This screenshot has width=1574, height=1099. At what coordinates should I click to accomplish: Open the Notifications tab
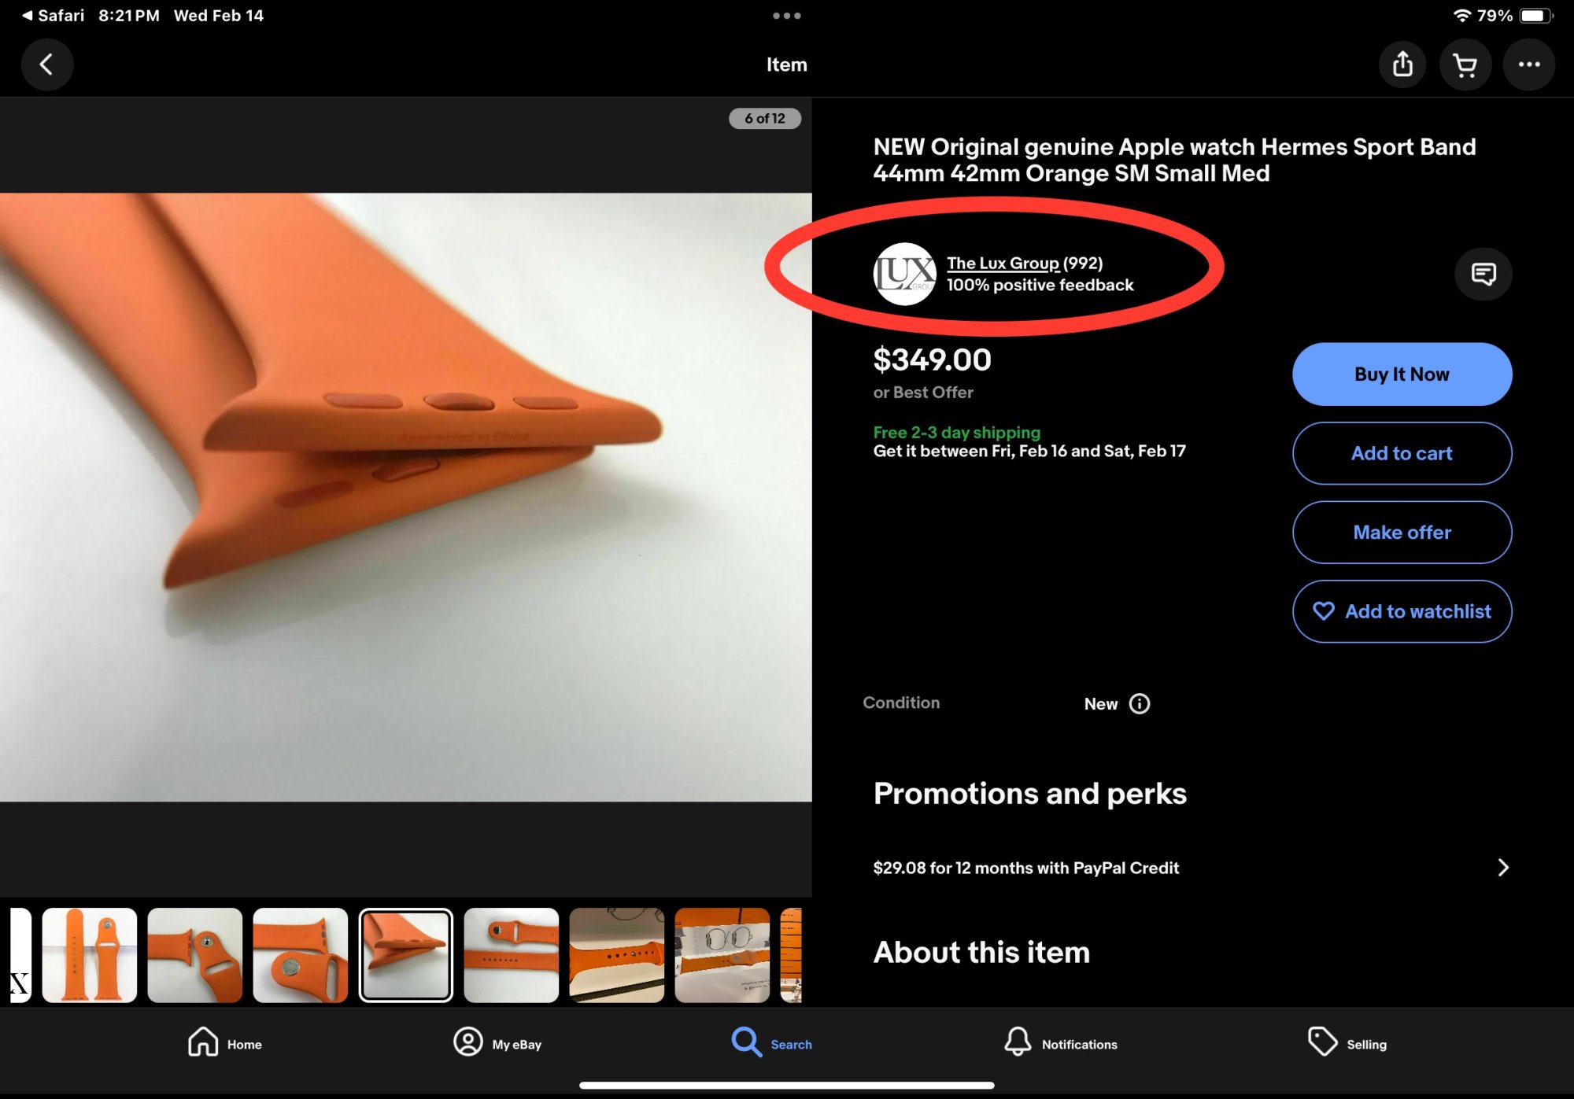1060,1042
